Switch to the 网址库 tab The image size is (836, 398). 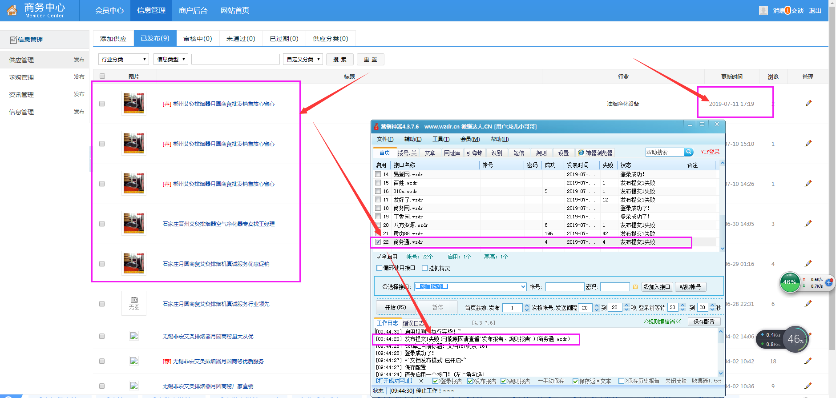coord(452,153)
